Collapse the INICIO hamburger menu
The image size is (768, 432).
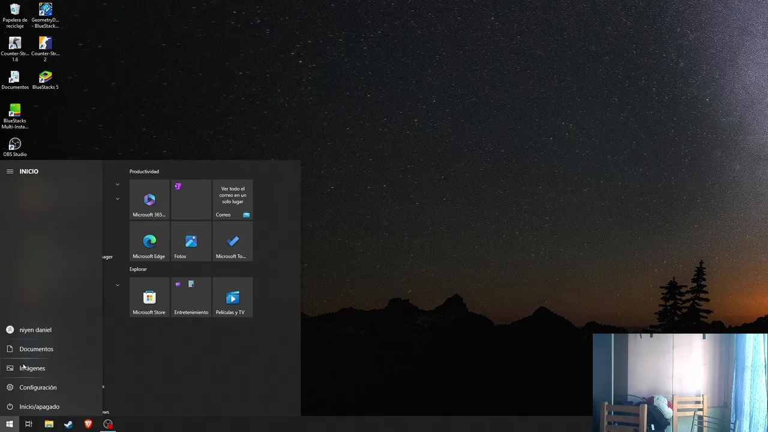10,172
